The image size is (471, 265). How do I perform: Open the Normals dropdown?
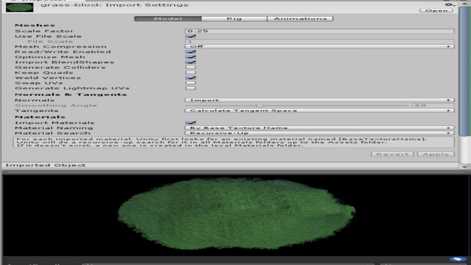pos(319,100)
